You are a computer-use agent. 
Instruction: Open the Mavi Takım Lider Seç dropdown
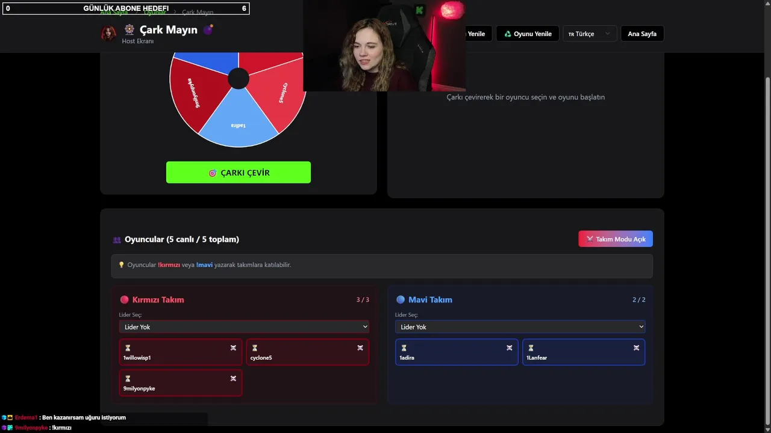coord(520,327)
